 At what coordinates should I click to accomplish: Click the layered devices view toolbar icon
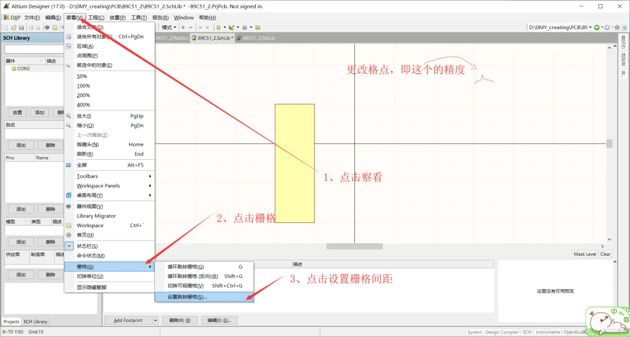47,28
